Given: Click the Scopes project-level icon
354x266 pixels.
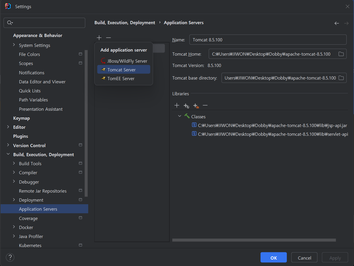Looking at the screenshot, I should point(81,63).
